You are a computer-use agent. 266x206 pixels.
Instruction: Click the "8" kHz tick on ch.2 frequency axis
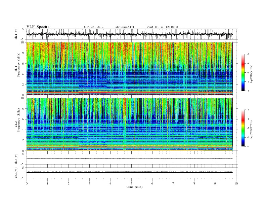pyautogui.click(x=23, y=109)
